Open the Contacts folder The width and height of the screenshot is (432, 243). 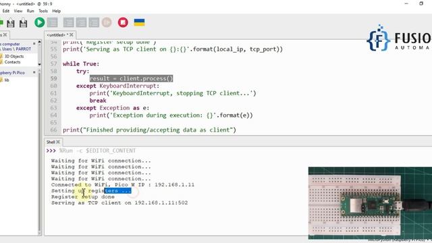point(12,62)
